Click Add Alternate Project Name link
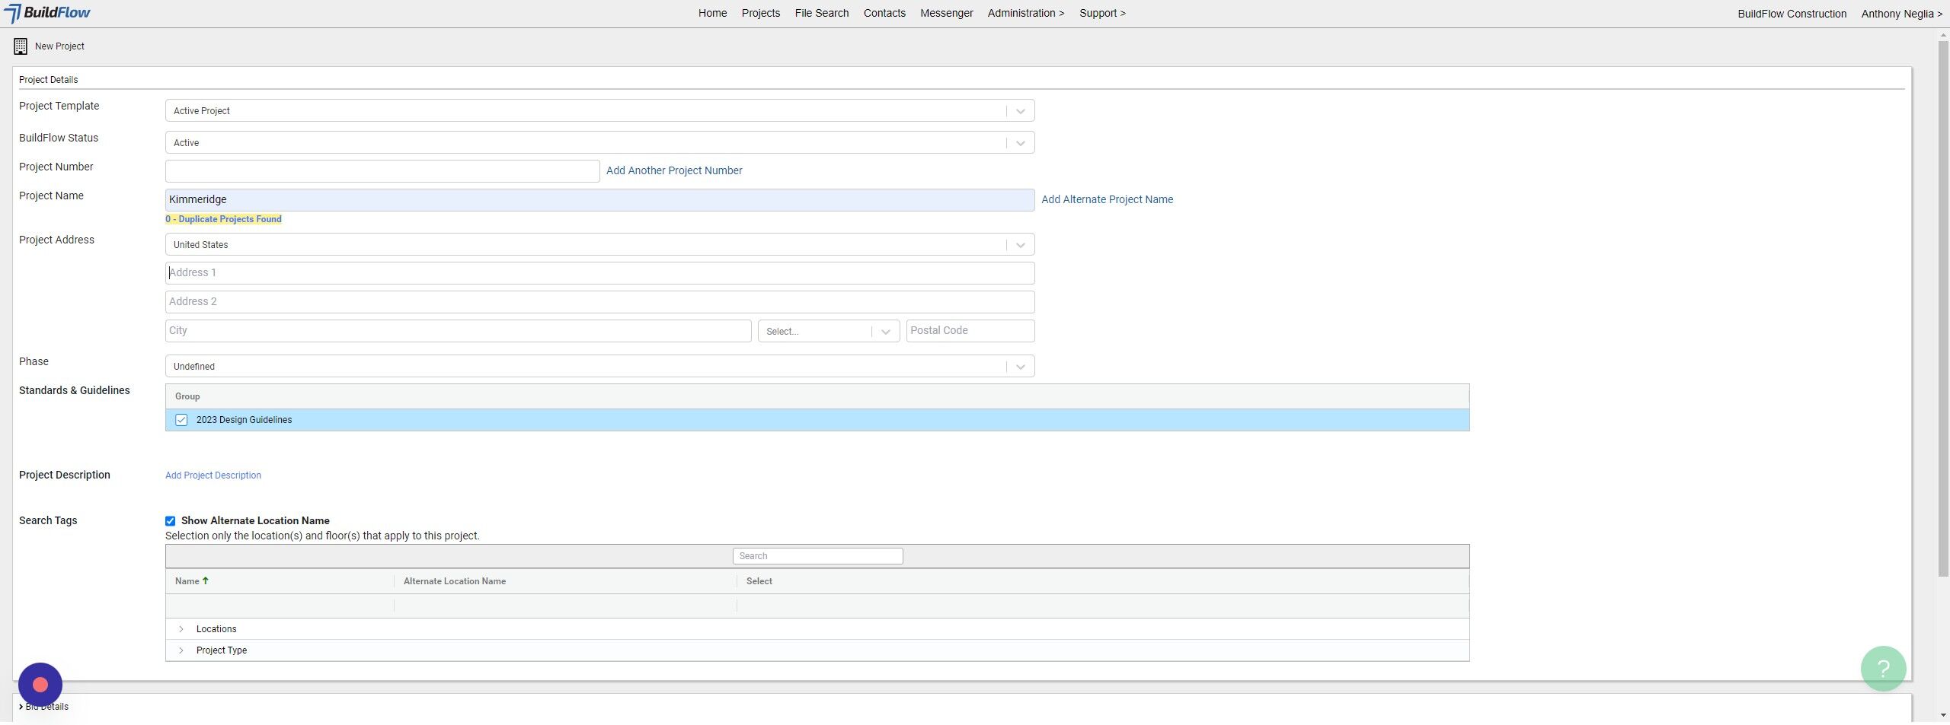The width and height of the screenshot is (1950, 725). point(1107,199)
